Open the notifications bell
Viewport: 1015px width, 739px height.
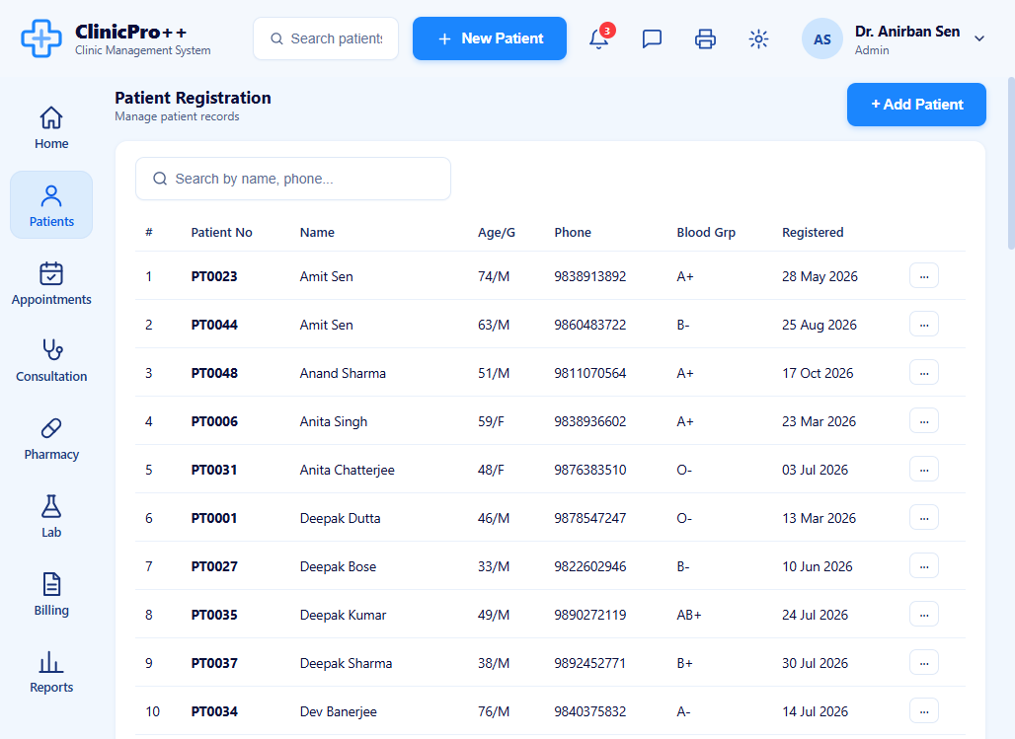coord(598,38)
